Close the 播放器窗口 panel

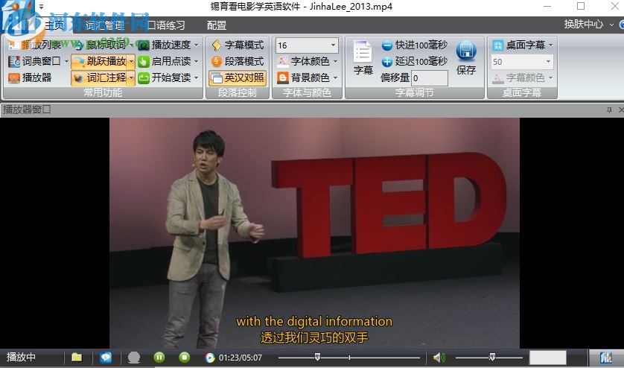(x=621, y=110)
